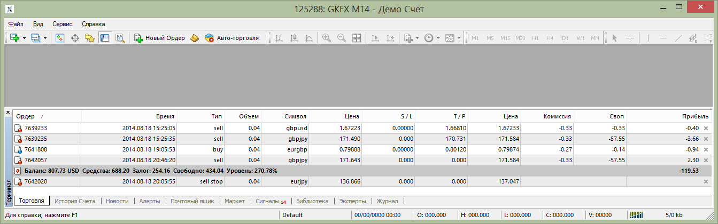
Task: Expand the templates dropdown arrow
Action: click(459, 38)
